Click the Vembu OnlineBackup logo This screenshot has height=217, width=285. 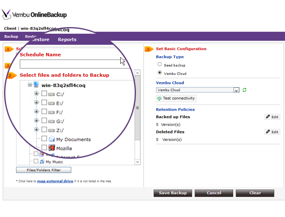point(34,14)
